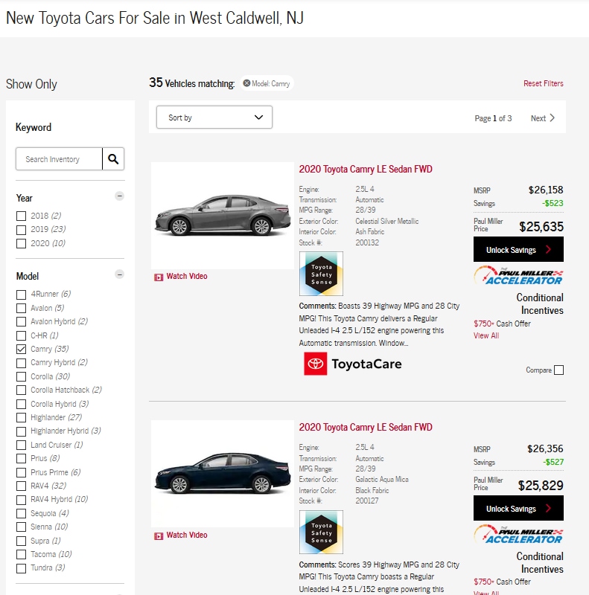This screenshot has width=589, height=595.
Task: Go to Next results page
Action: tap(543, 118)
